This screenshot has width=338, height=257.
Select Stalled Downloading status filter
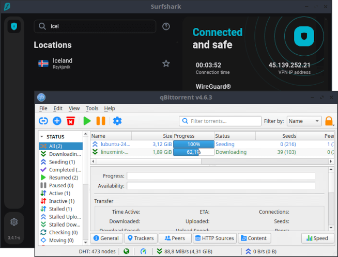(x=61, y=224)
